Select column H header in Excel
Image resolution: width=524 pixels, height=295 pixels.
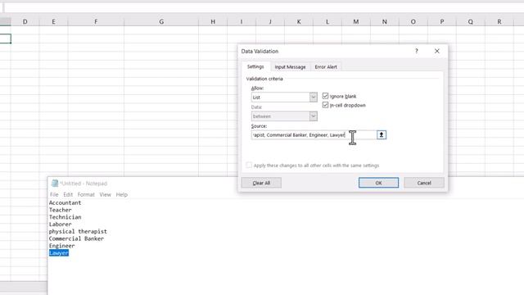click(213, 22)
